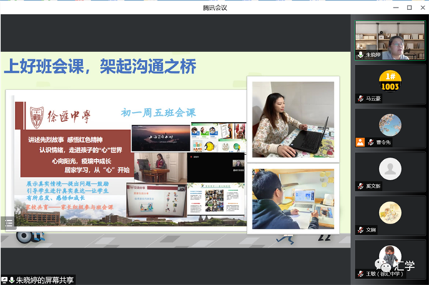Select the doll avatar of 王敏
The height and width of the screenshot is (285, 429).
click(x=390, y=256)
